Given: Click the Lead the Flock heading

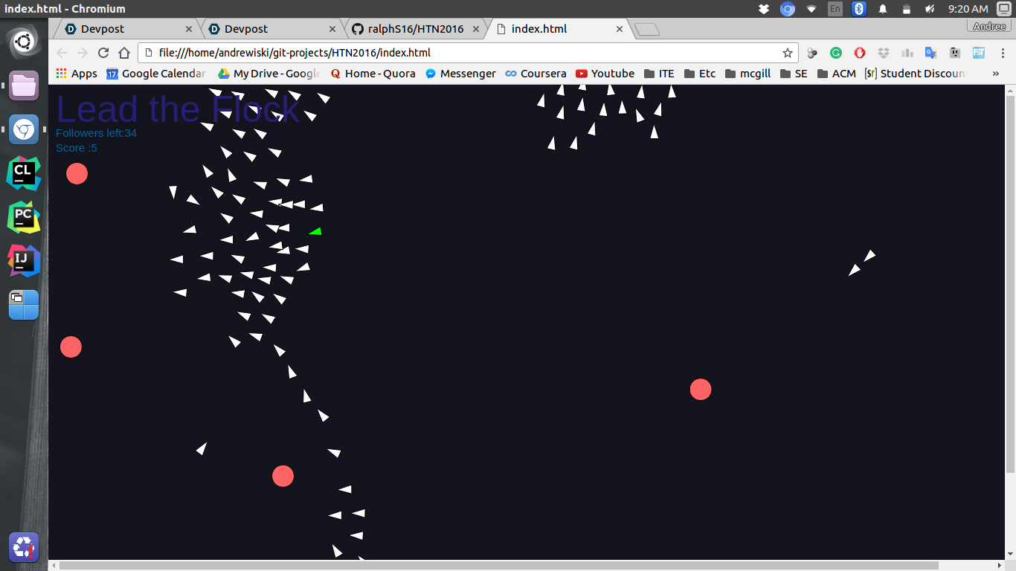Looking at the screenshot, I should pyautogui.click(x=178, y=109).
